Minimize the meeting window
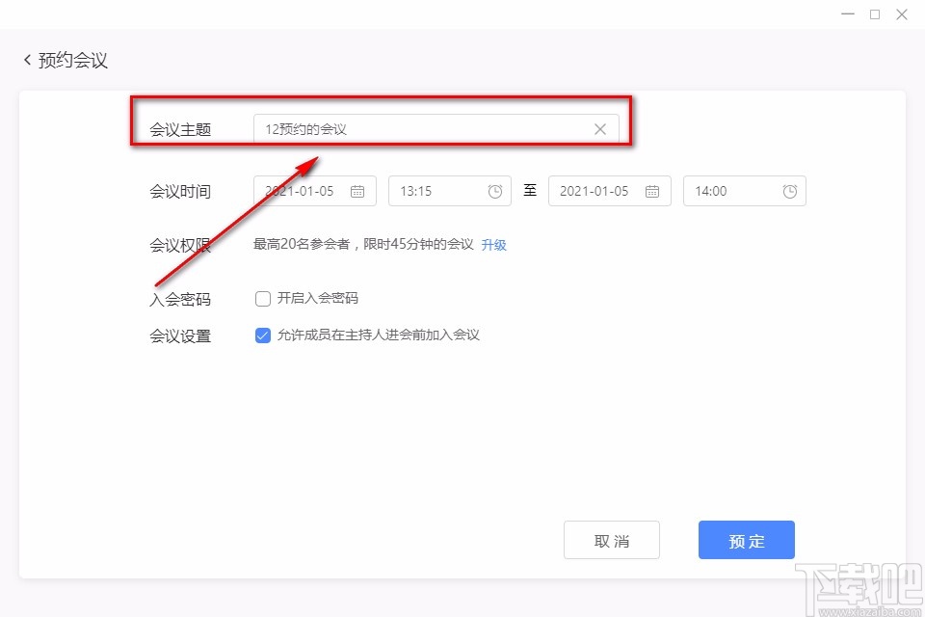The width and height of the screenshot is (925, 617). pos(847,14)
